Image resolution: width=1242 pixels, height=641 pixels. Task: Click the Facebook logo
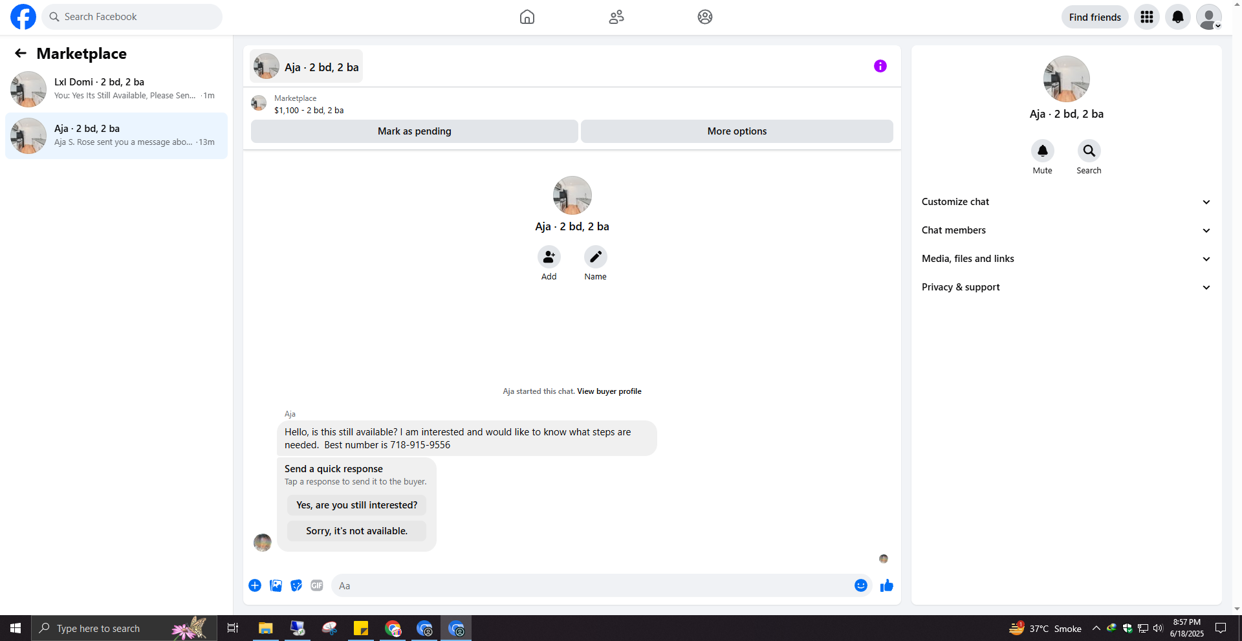click(23, 17)
